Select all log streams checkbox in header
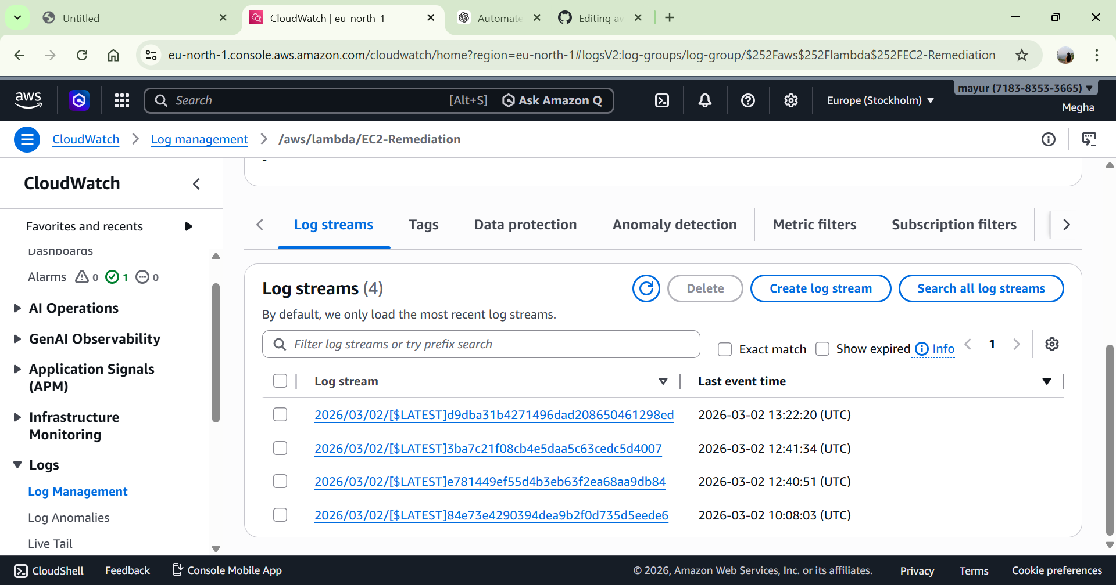The width and height of the screenshot is (1116, 585). coord(280,381)
